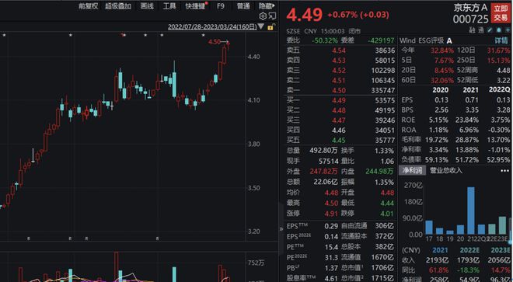Click 隐藏 to hide the panel
The width and height of the screenshot is (513, 282).
tap(266, 6)
